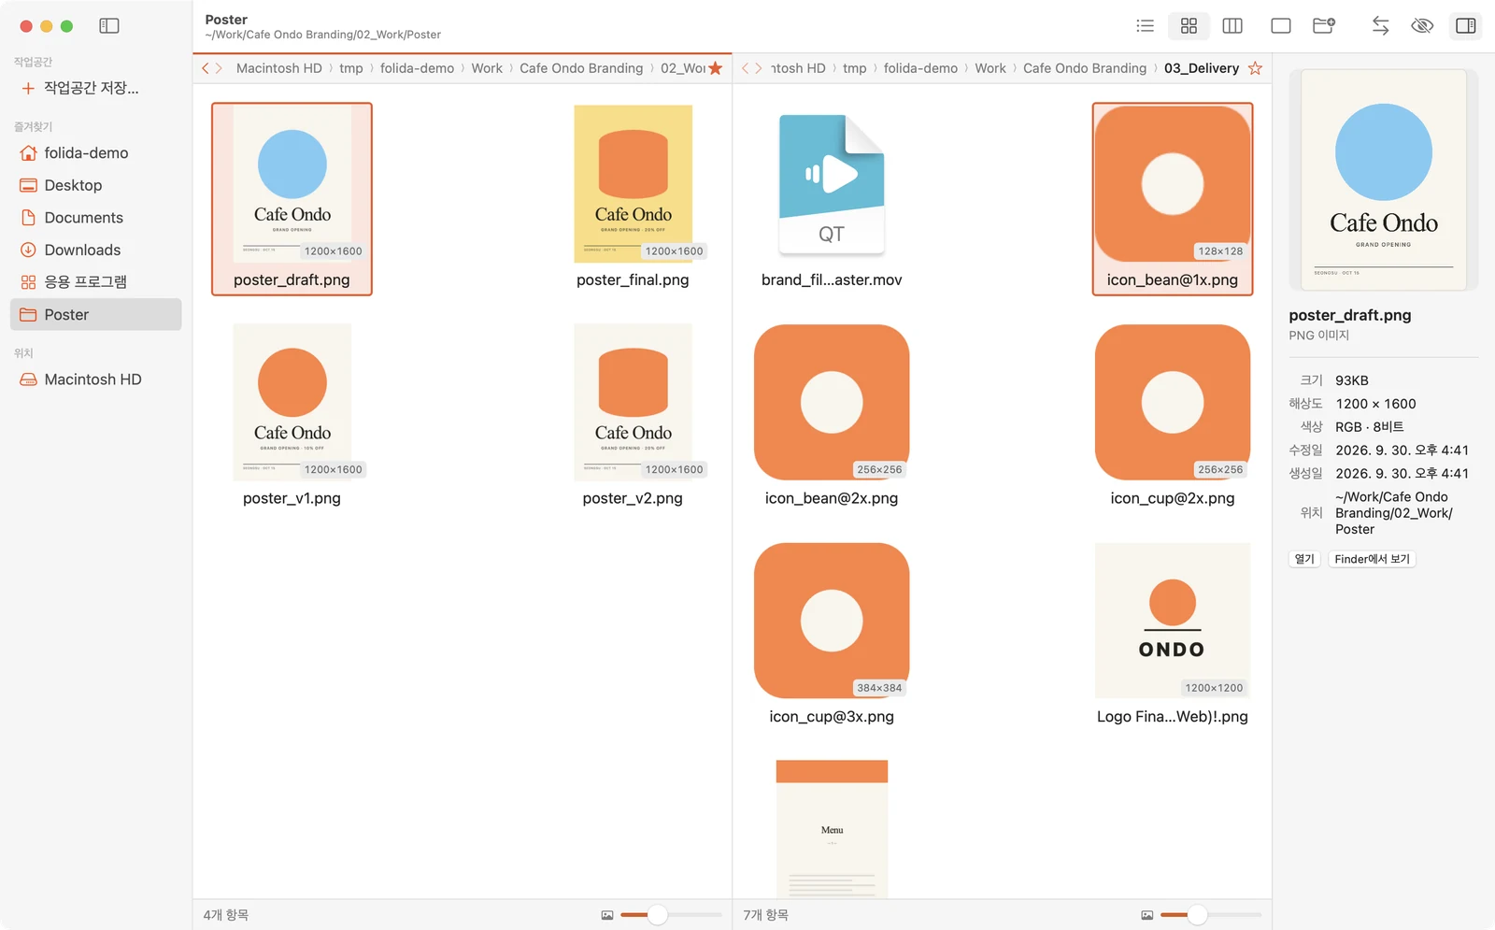Go back in left pane
Viewport: 1495px width, 930px height.
click(x=206, y=68)
